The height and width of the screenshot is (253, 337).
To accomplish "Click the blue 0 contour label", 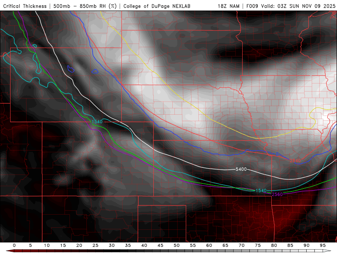I will [277, 154].
